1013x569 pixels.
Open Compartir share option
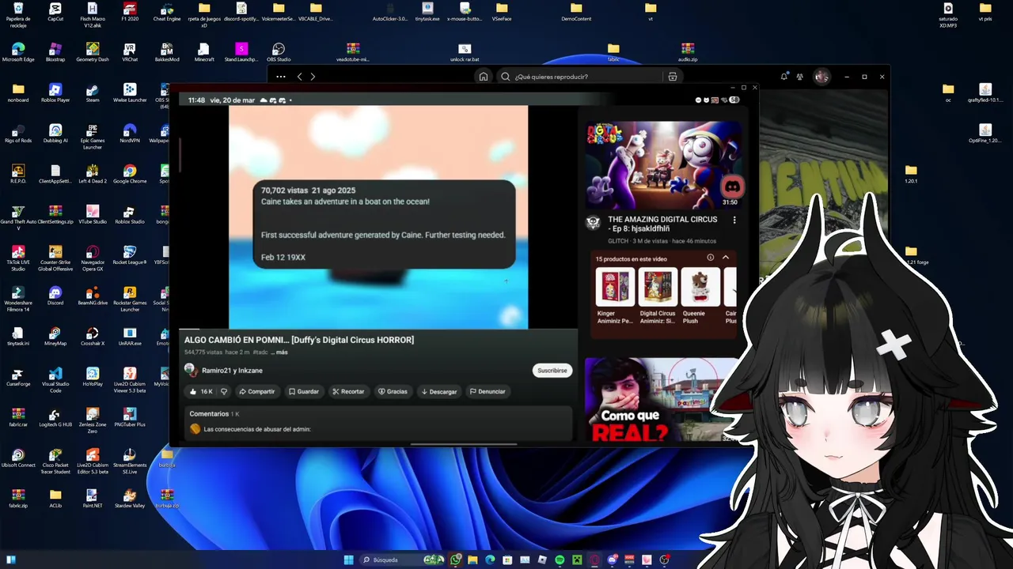coord(257,391)
